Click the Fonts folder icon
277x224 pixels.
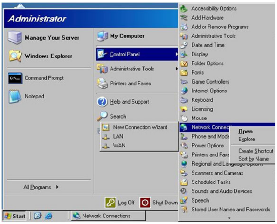point(184,72)
